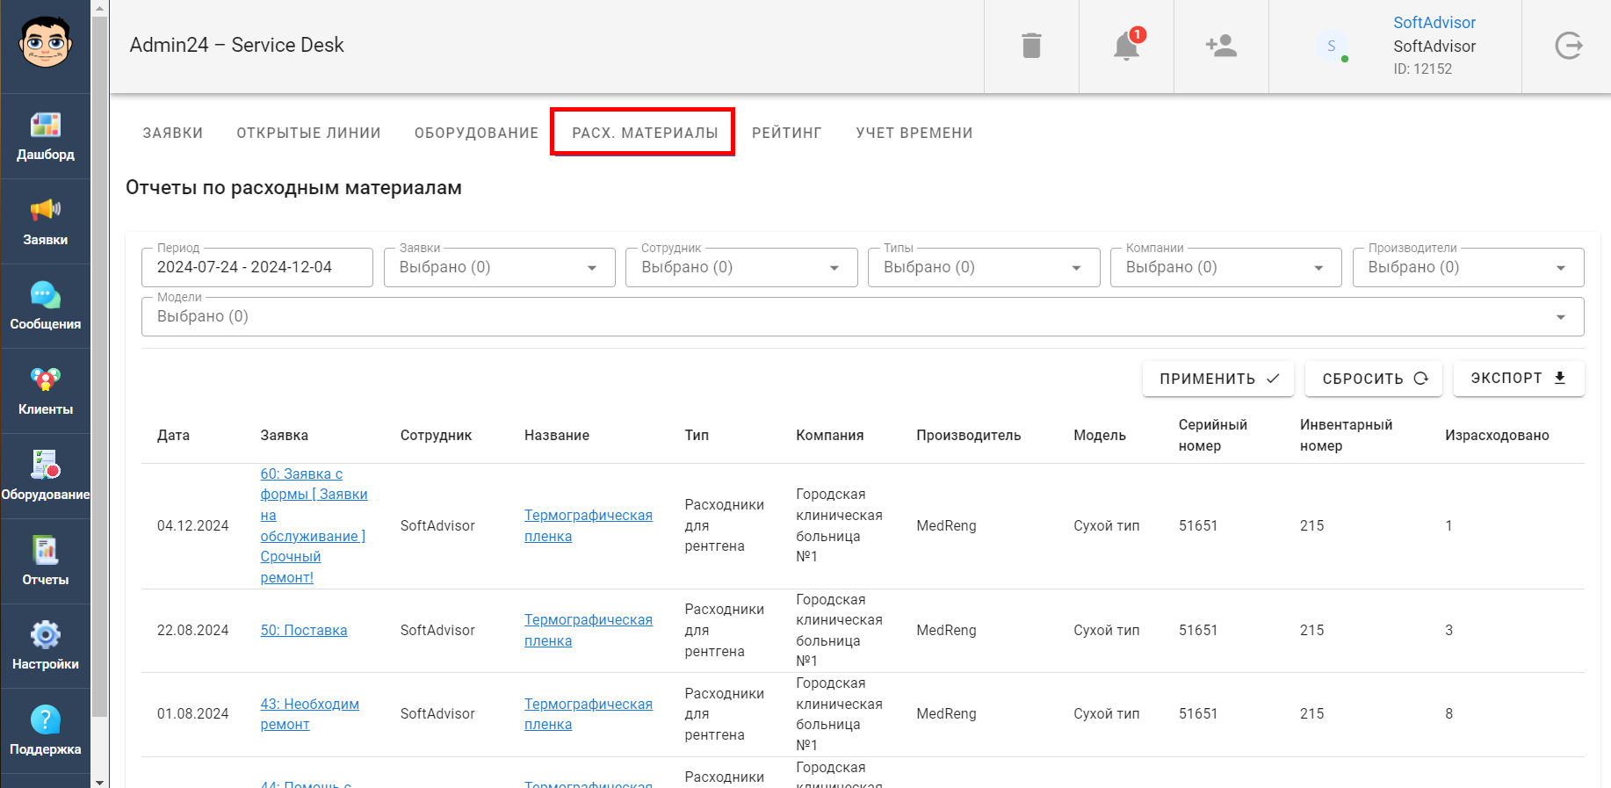Screen dimensions: 1611x788
Task: Open the trash bin in header
Action: coord(1031,46)
